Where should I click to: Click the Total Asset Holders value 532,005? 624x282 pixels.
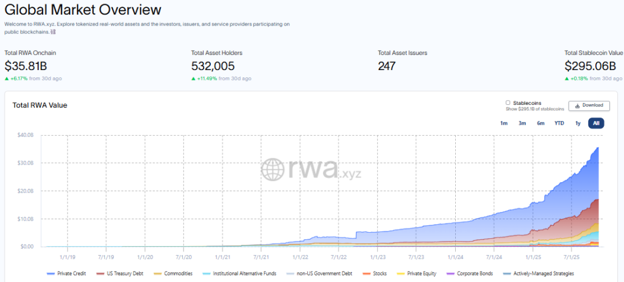pyautogui.click(x=213, y=66)
